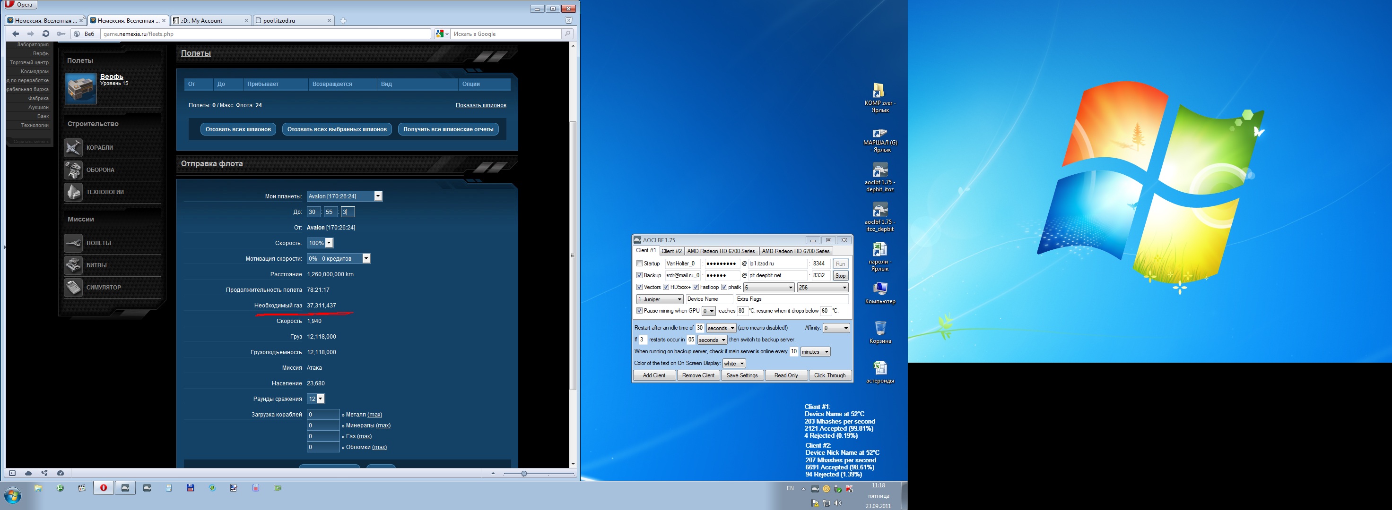Open Мотивация скорости dropdown

tap(338, 258)
